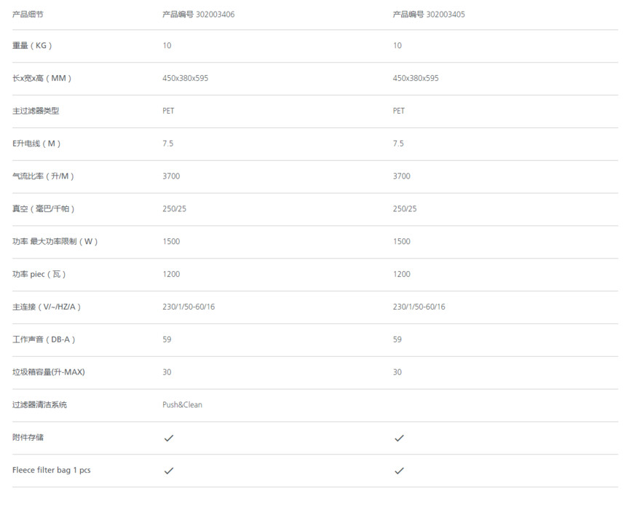
Task: Select the 过滤器清洁系统 row label
Action: pyautogui.click(x=39, y=405)
